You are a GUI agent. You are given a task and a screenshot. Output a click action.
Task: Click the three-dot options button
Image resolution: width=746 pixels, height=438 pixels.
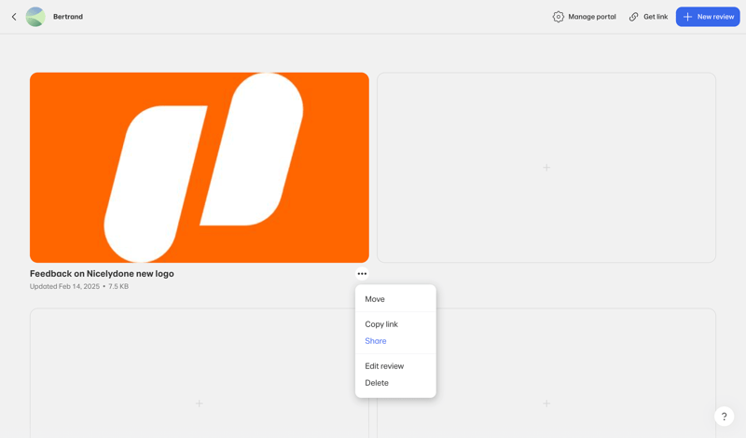pyautogui.click(x=362, y=273)
